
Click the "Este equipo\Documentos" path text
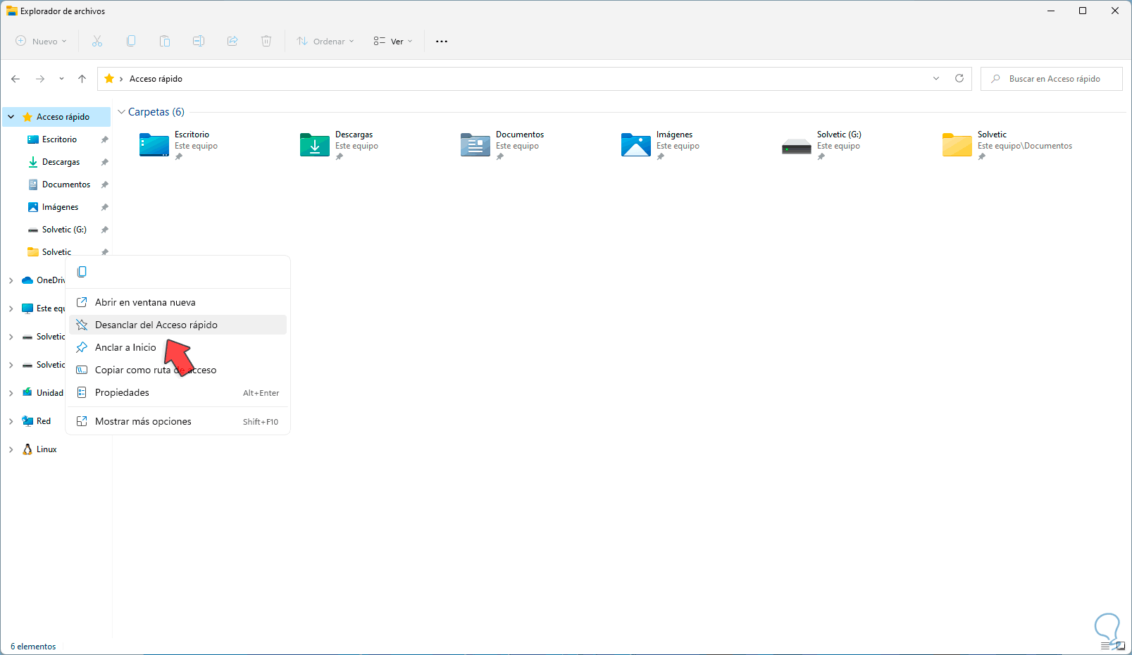(1025, 146)
